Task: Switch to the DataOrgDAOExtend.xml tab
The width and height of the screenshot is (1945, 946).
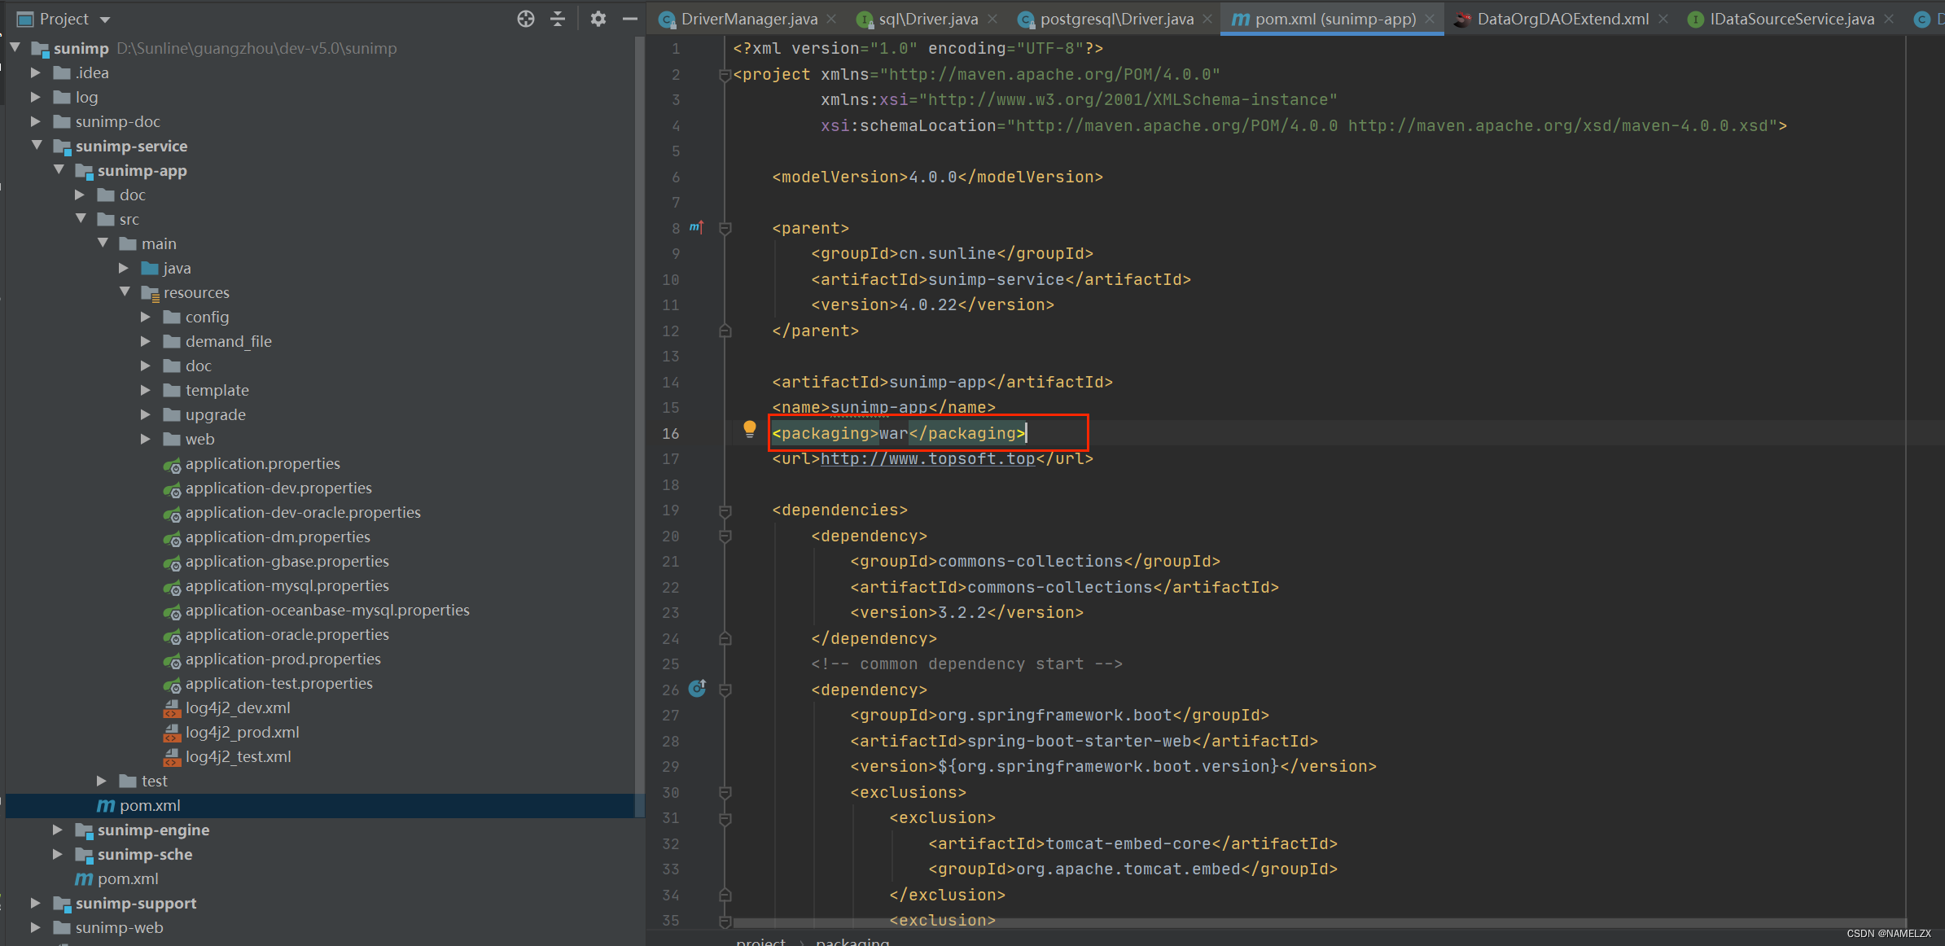Action: click(1562, 19)
